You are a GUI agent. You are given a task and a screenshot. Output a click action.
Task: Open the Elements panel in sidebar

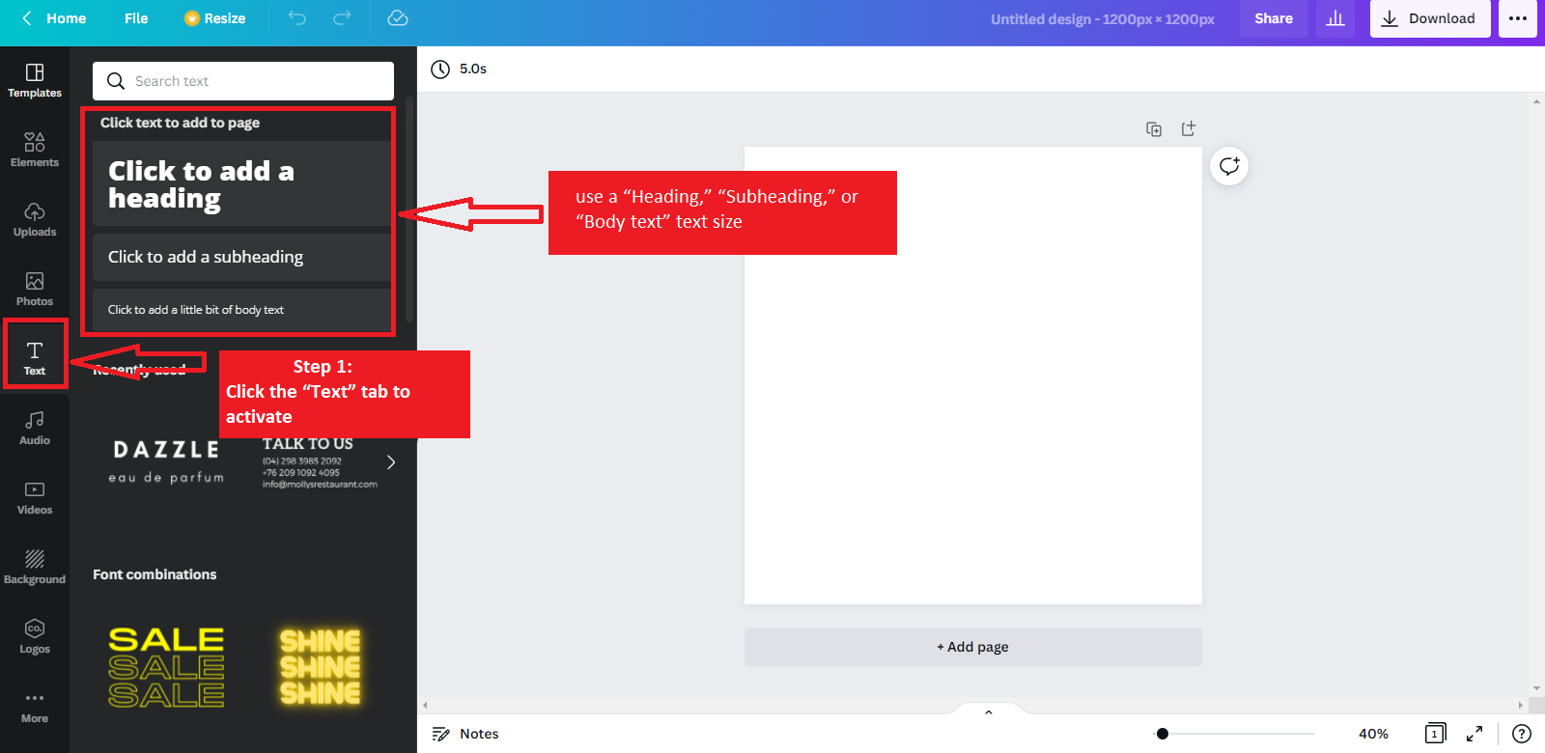(35, 150)
